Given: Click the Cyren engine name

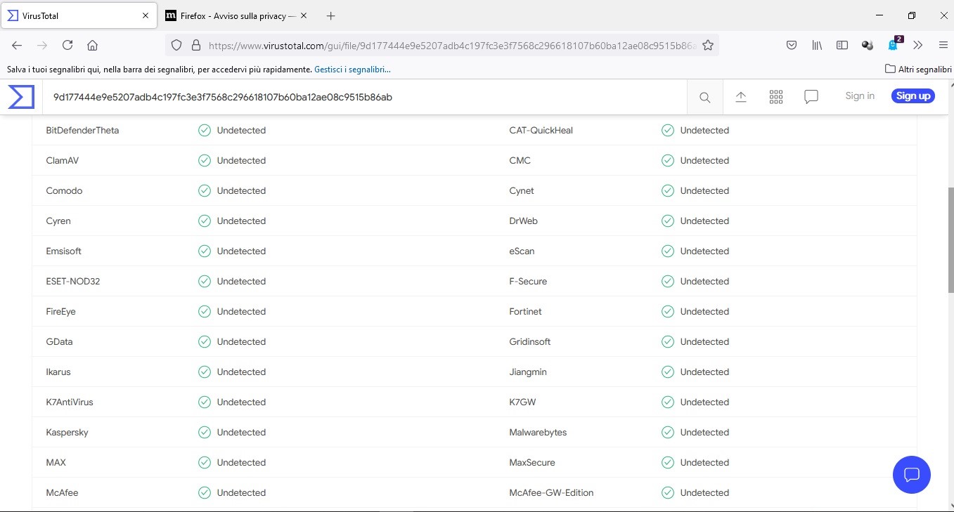Looking at the screenshot, I should pyautogui.click(x=58, y=221).
